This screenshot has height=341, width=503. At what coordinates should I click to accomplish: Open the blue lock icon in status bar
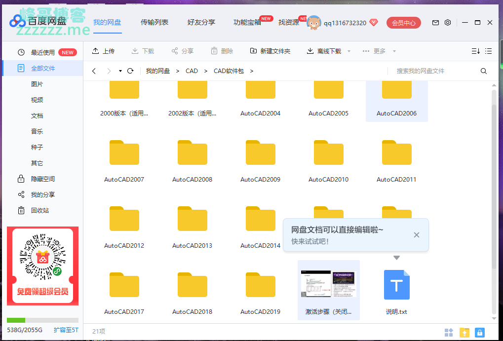[x=479, y=332]
